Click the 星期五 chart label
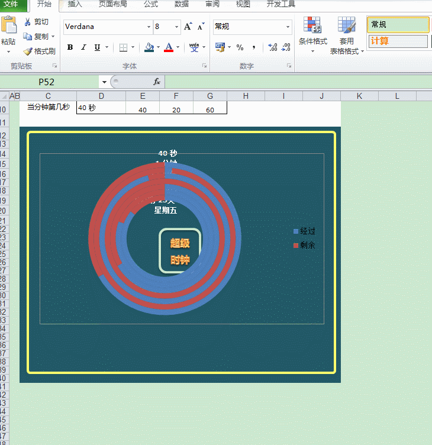This screenshot has height=445, width=432. (x=166, y=211)
